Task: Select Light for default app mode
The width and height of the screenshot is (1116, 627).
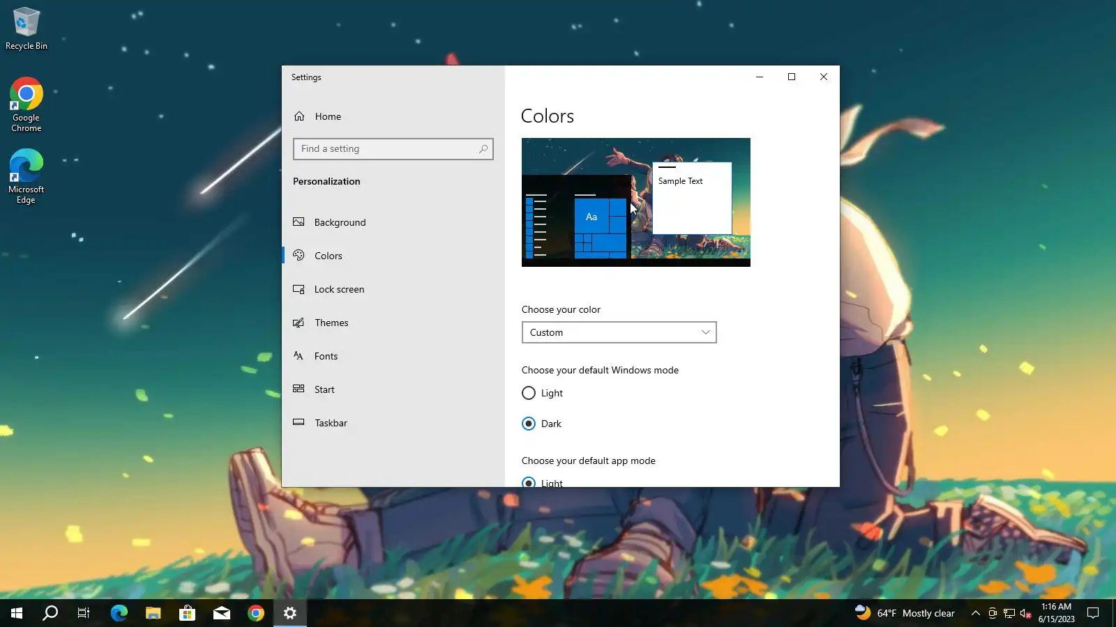Action: [x=542, y=482]
